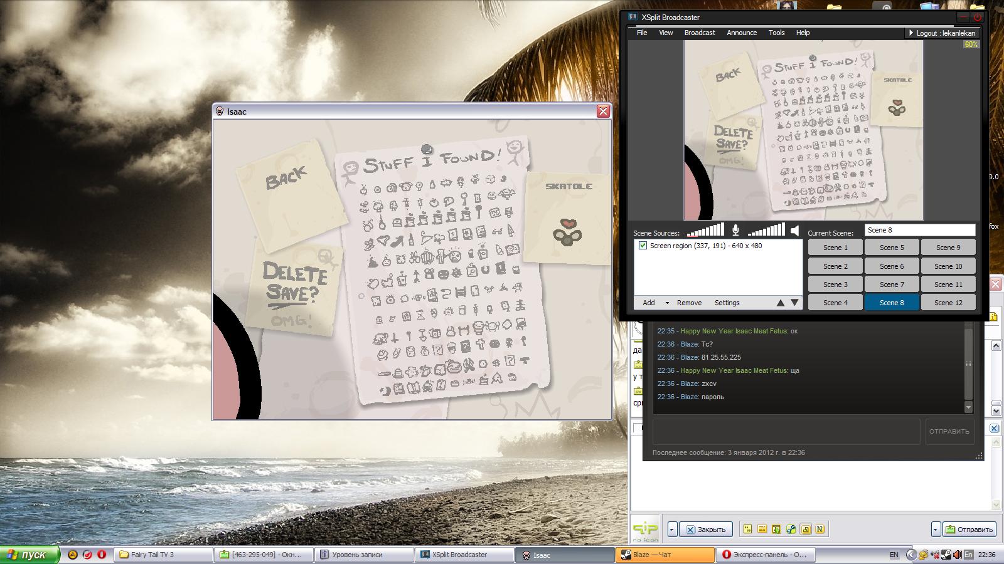Click the Opera icon in quick launch
The image size is (1004, 564).
pyautogui.click(x=102, y=555)
